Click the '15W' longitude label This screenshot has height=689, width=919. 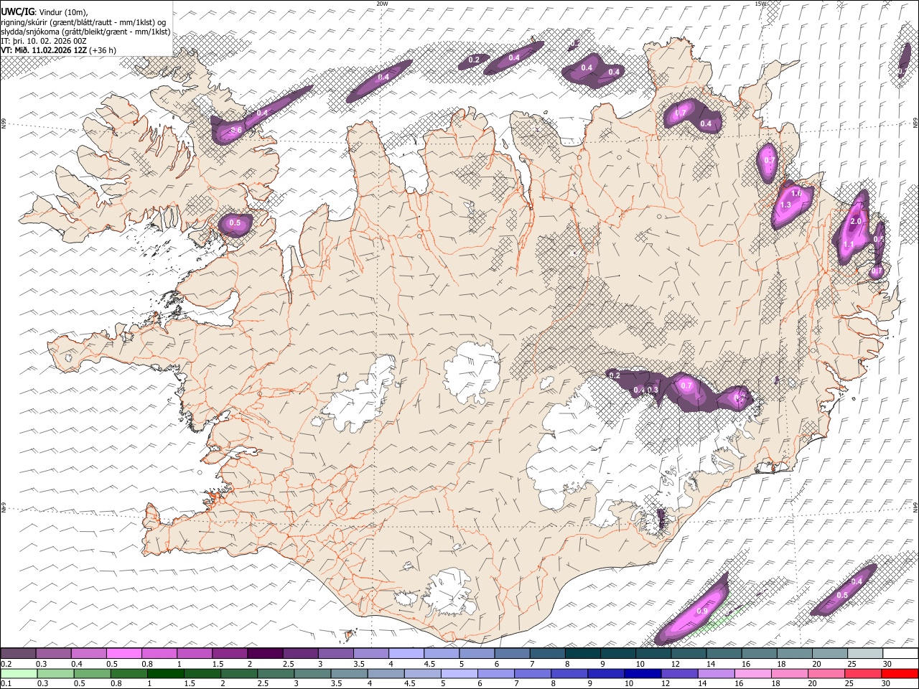click(x=760, y=4)
